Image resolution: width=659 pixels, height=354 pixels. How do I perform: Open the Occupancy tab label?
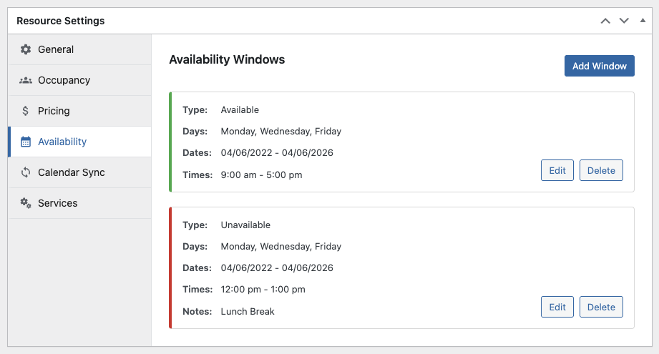[64, 80]
